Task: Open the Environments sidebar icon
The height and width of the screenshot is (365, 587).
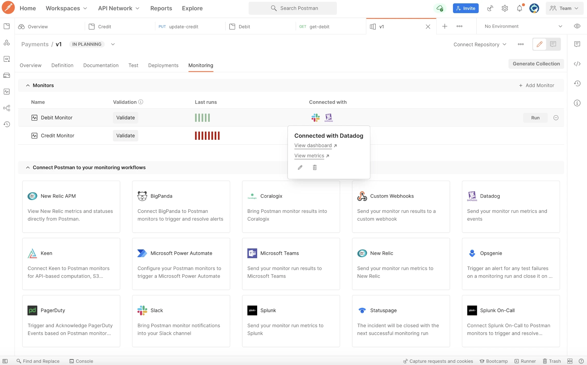Action: (x=7, y=59)
